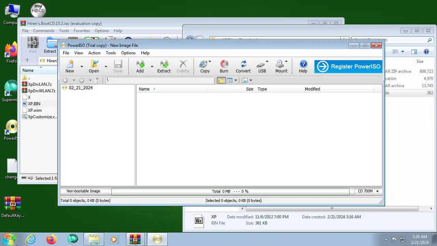437x246 pixels.
Task: Open the WinRAR Favorites menu
Action: pos(82,31)
